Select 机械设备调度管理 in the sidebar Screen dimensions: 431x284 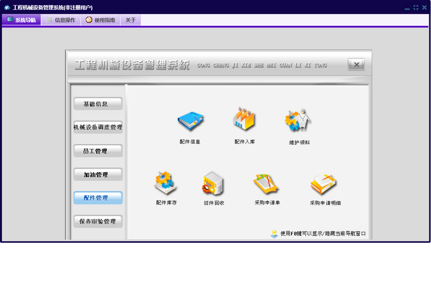pyautogui.click(x=98, y=127)
